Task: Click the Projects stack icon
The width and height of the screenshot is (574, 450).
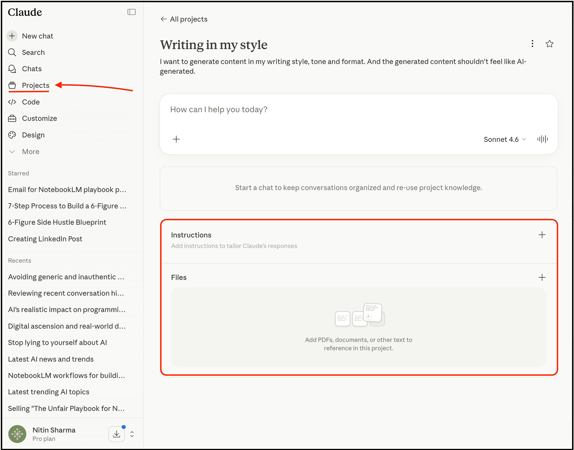Action: point(12,85)
